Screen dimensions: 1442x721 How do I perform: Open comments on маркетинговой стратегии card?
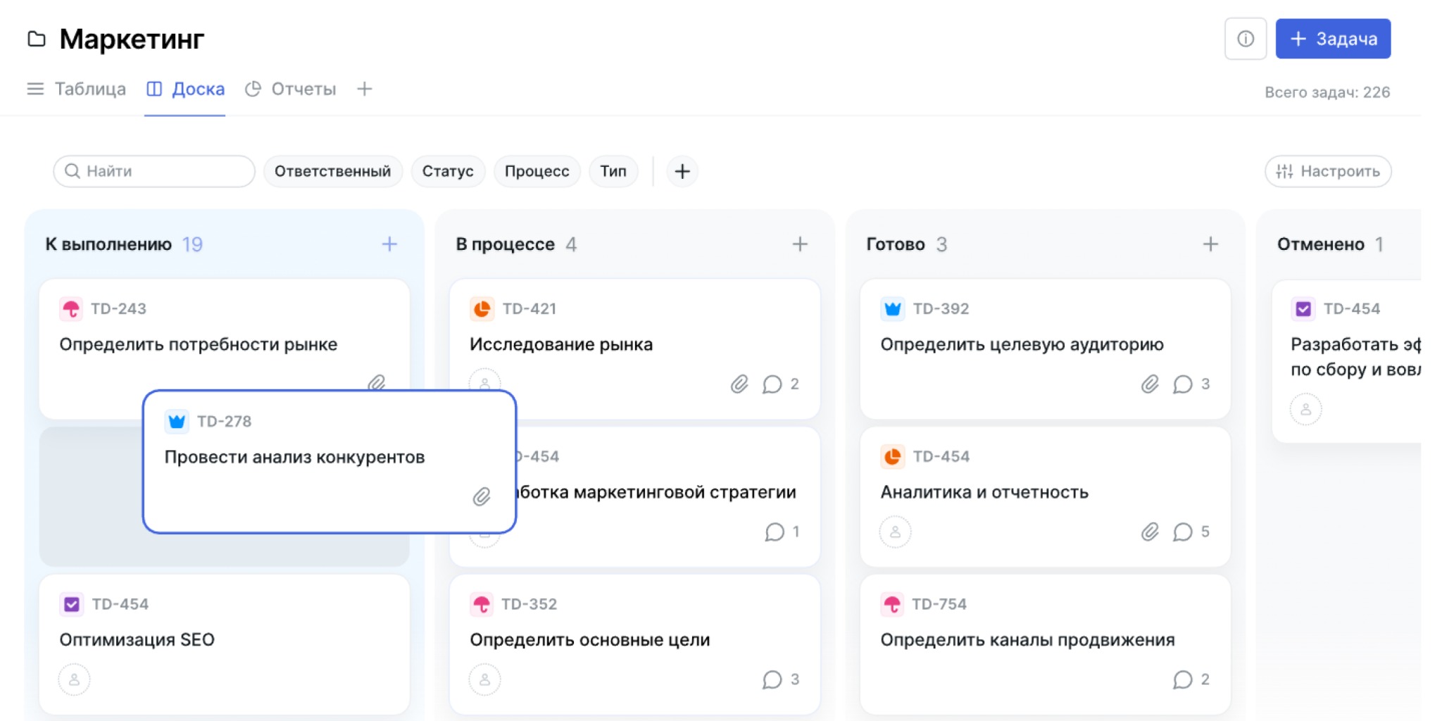[x=782, y=532]
